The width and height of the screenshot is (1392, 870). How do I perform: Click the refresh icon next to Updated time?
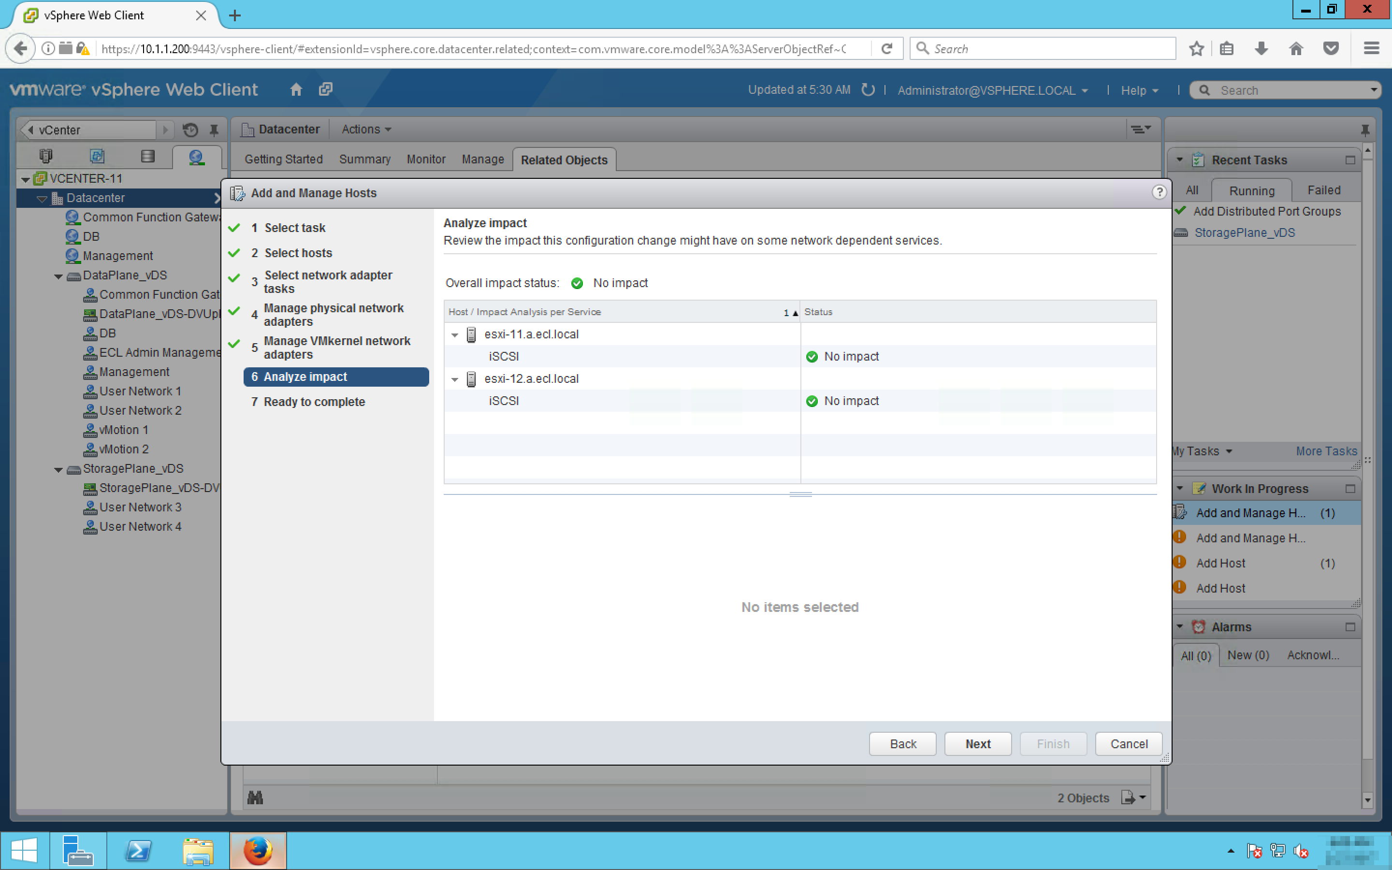click(868, 90)
